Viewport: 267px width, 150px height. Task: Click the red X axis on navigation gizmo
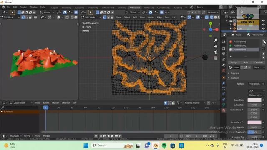tap(217, 30)
